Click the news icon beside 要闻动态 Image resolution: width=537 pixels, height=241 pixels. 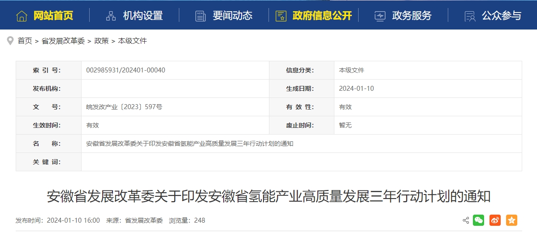click(200, 16)
